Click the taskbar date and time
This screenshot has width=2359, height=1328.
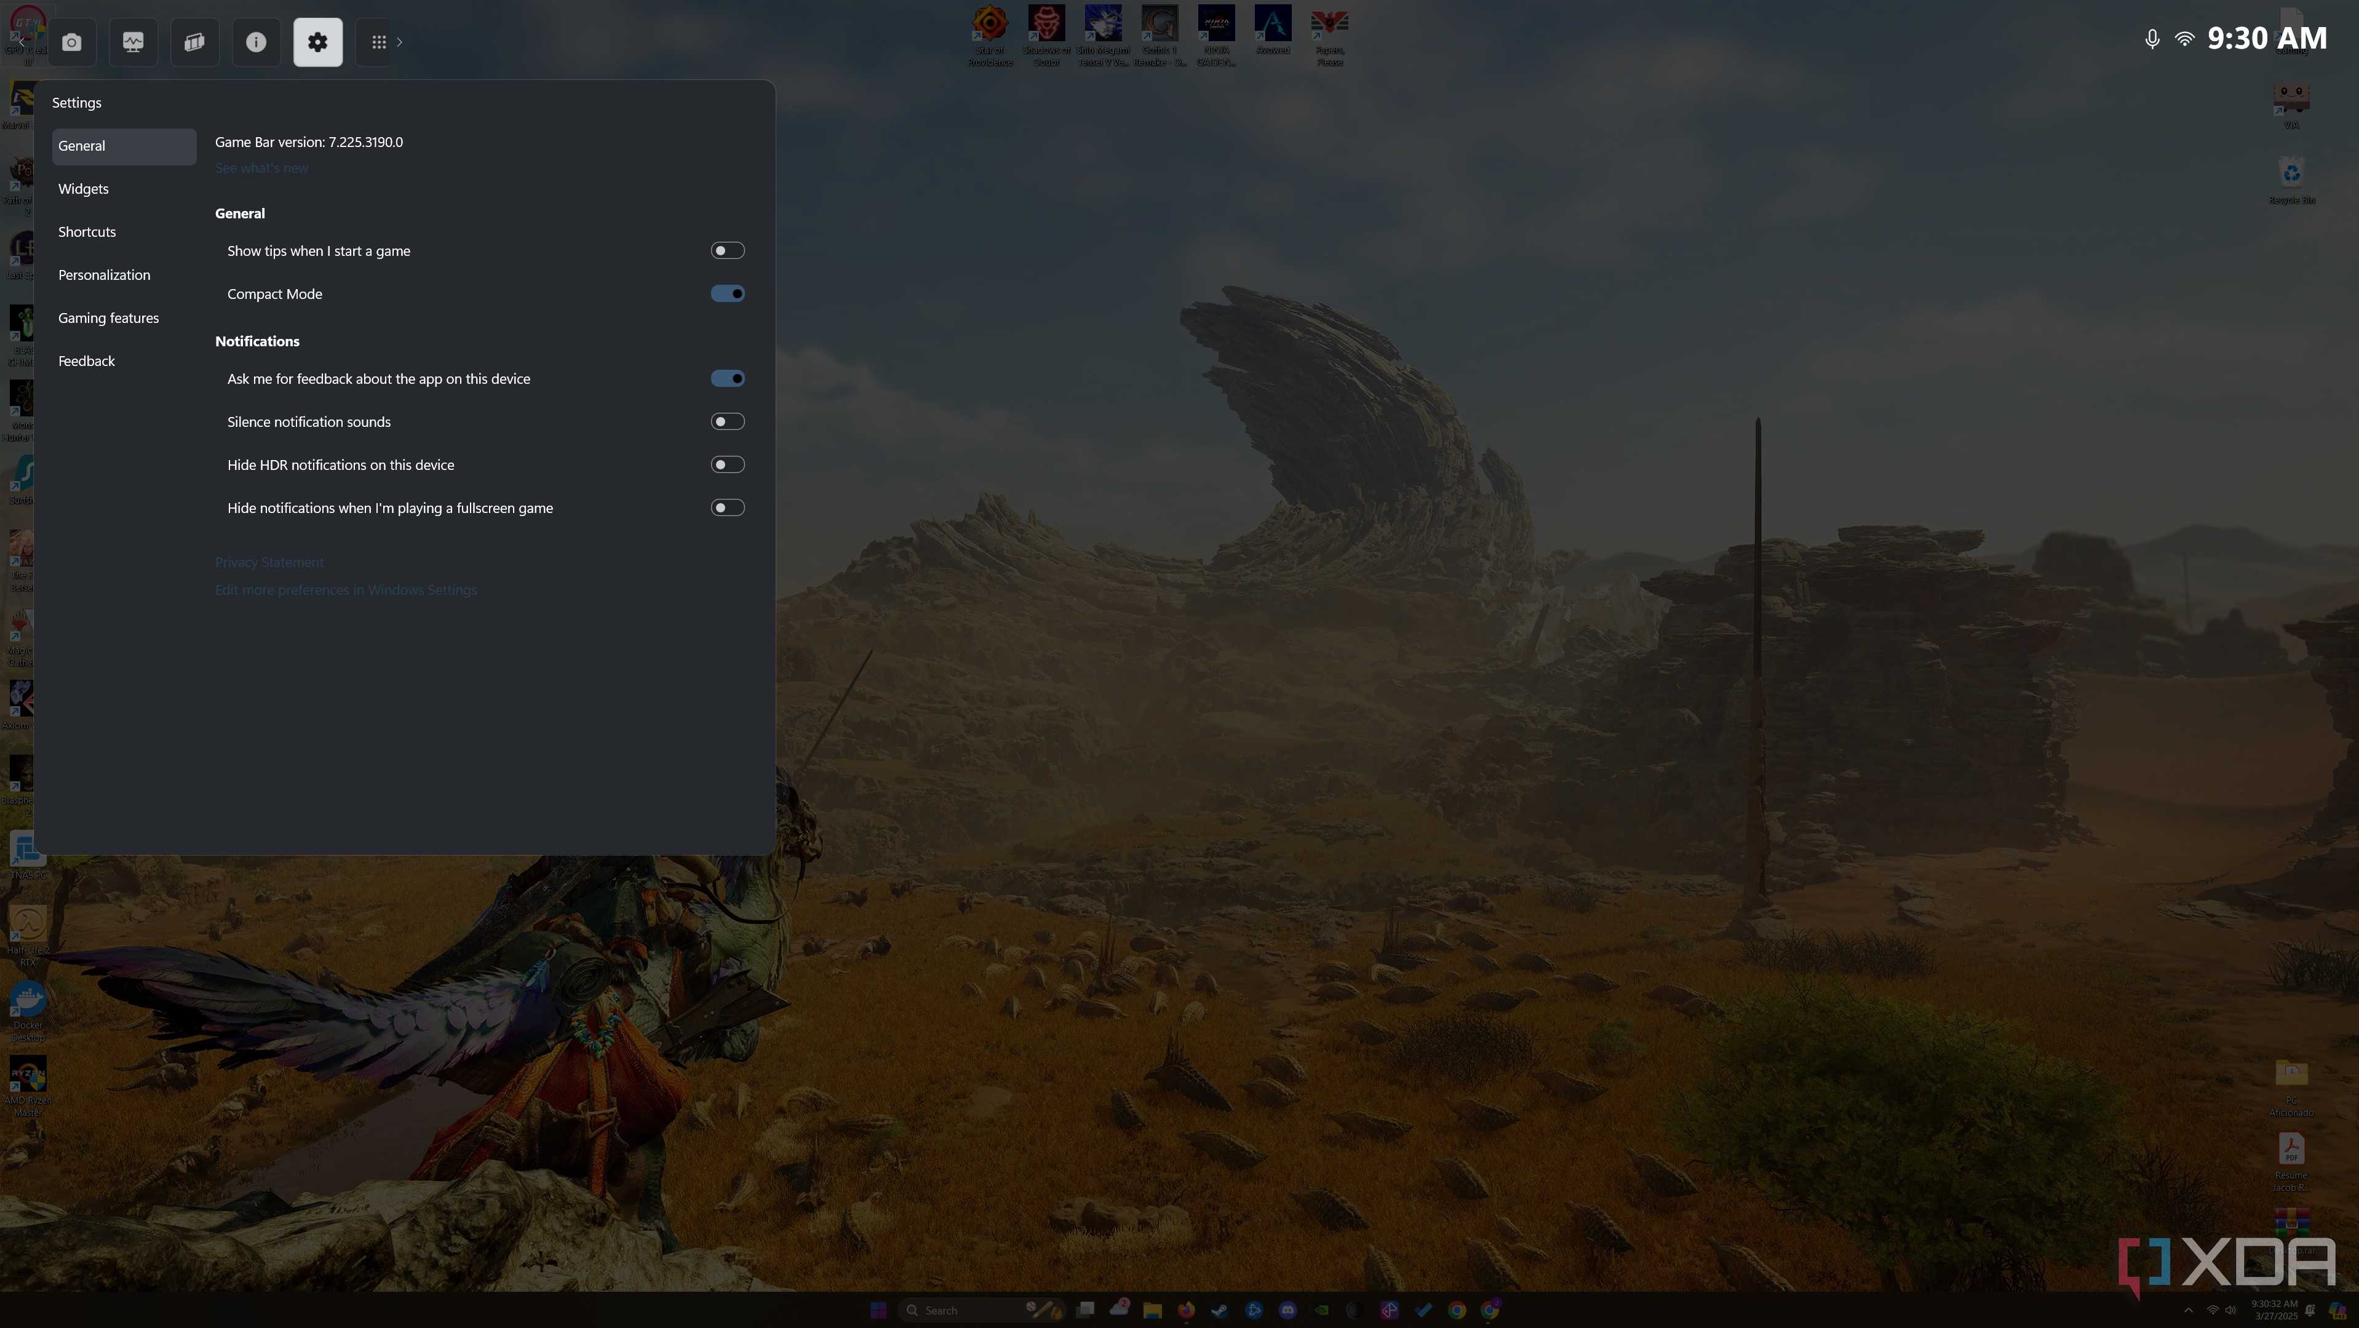[2275, 1310]
